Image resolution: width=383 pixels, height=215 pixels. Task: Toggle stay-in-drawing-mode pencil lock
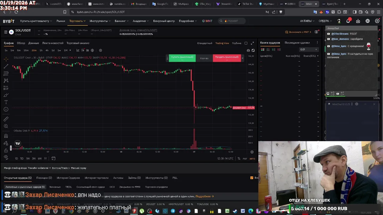pos(6,143)
